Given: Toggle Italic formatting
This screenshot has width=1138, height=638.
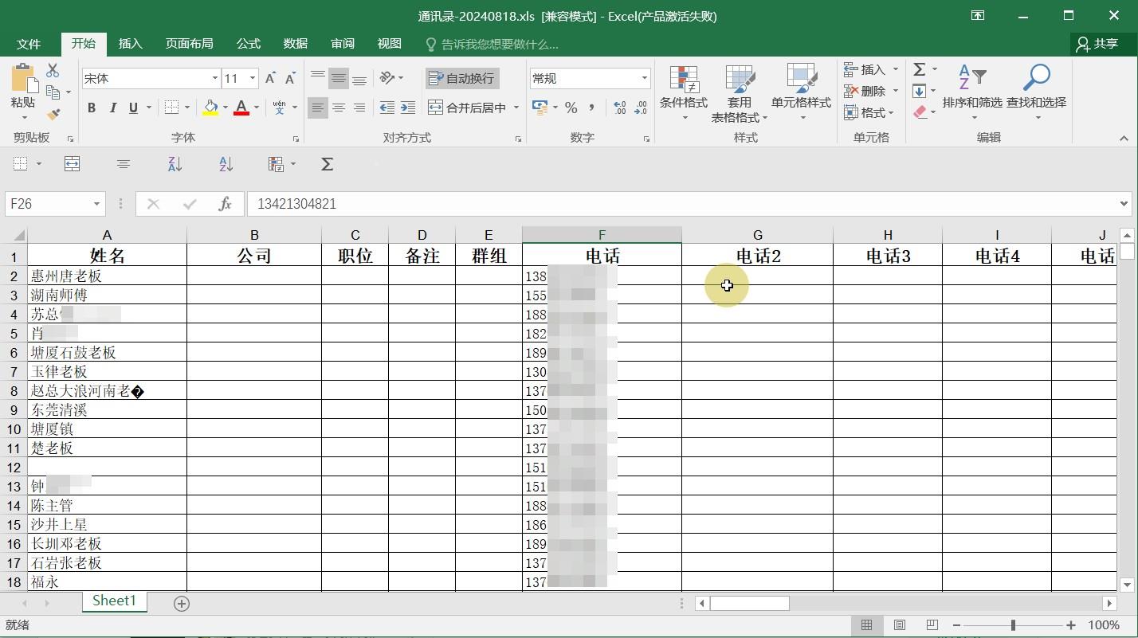Looking at the screenshot, I should click(x=112, y=108).
